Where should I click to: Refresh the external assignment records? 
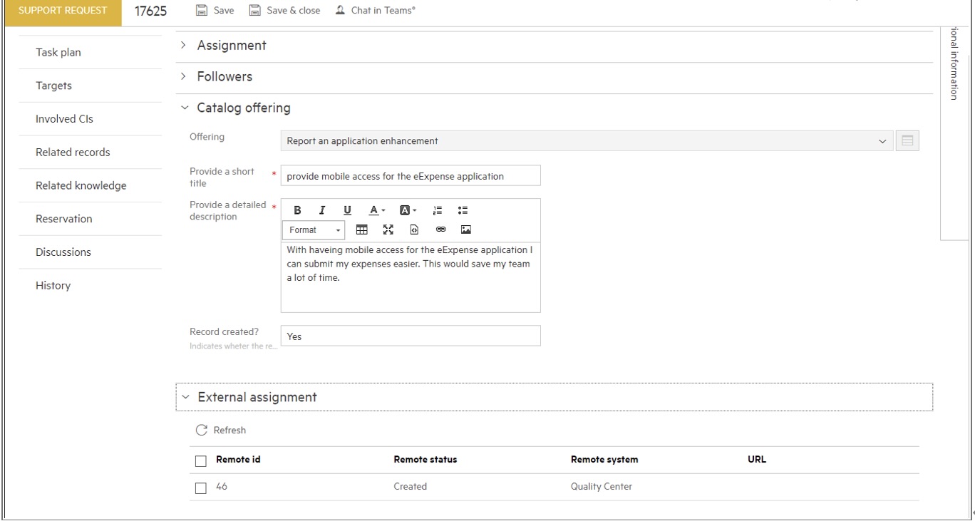pos(221,430)
